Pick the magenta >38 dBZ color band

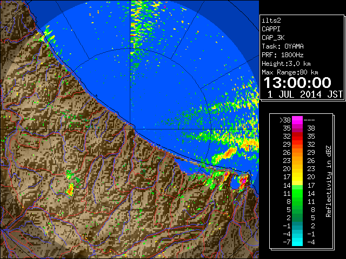click(297, 120)
